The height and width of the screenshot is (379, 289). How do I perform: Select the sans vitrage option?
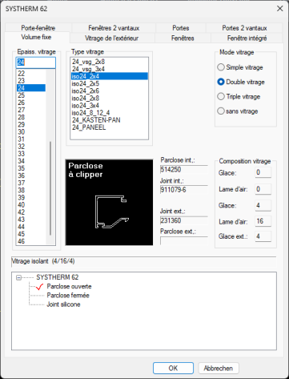click(x=238, y=111)
